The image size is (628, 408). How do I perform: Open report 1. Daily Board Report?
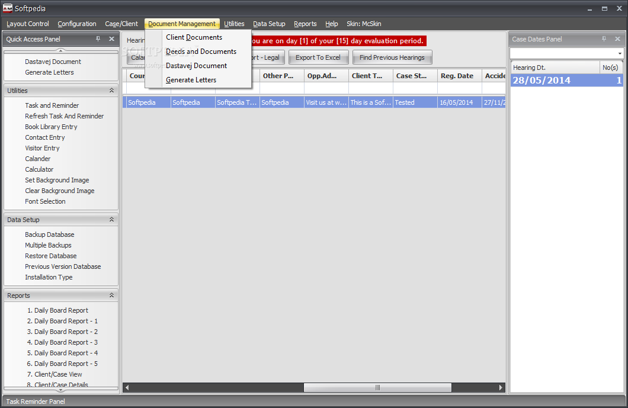pos(57,310)
